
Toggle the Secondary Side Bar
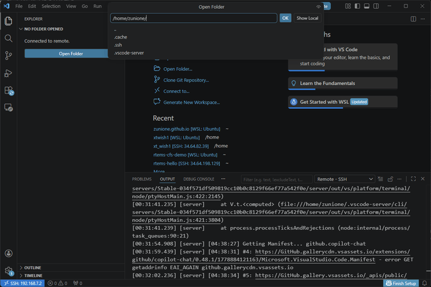(376, 6)
